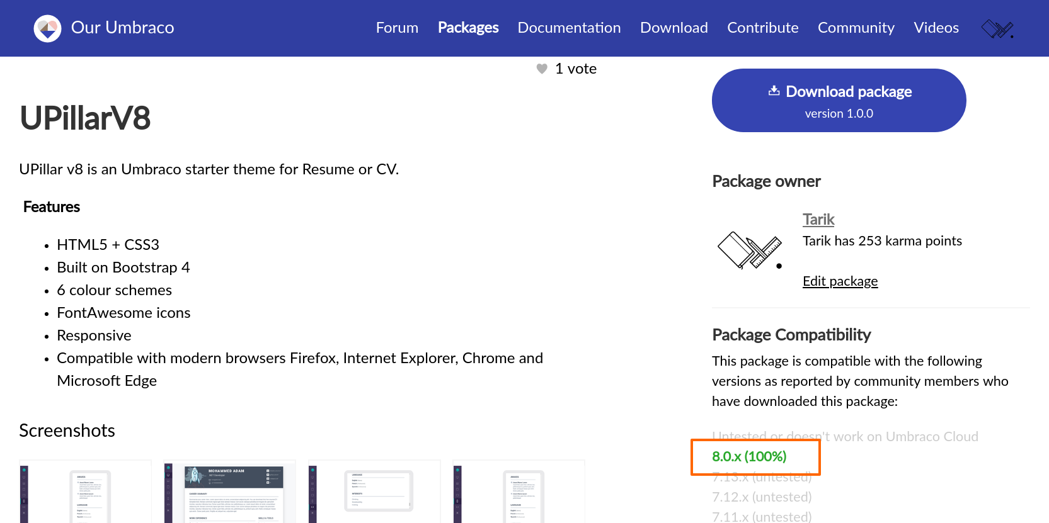1049x523 pixels.
Task: Select the 7.12.x (untested) entry
Action: point(762,497)
